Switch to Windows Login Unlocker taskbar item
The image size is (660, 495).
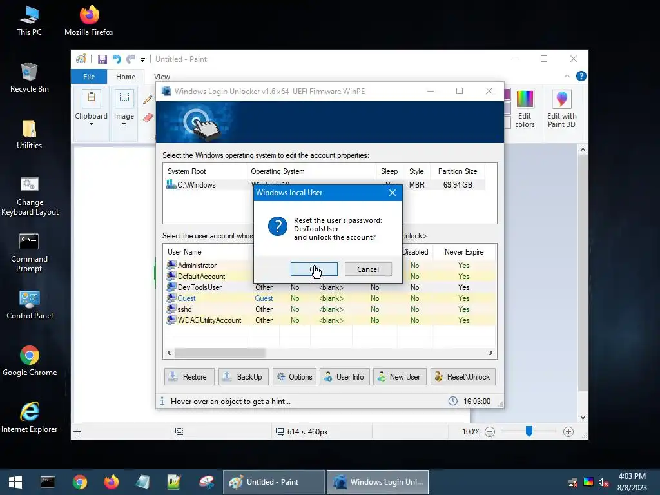coord(378,482)
